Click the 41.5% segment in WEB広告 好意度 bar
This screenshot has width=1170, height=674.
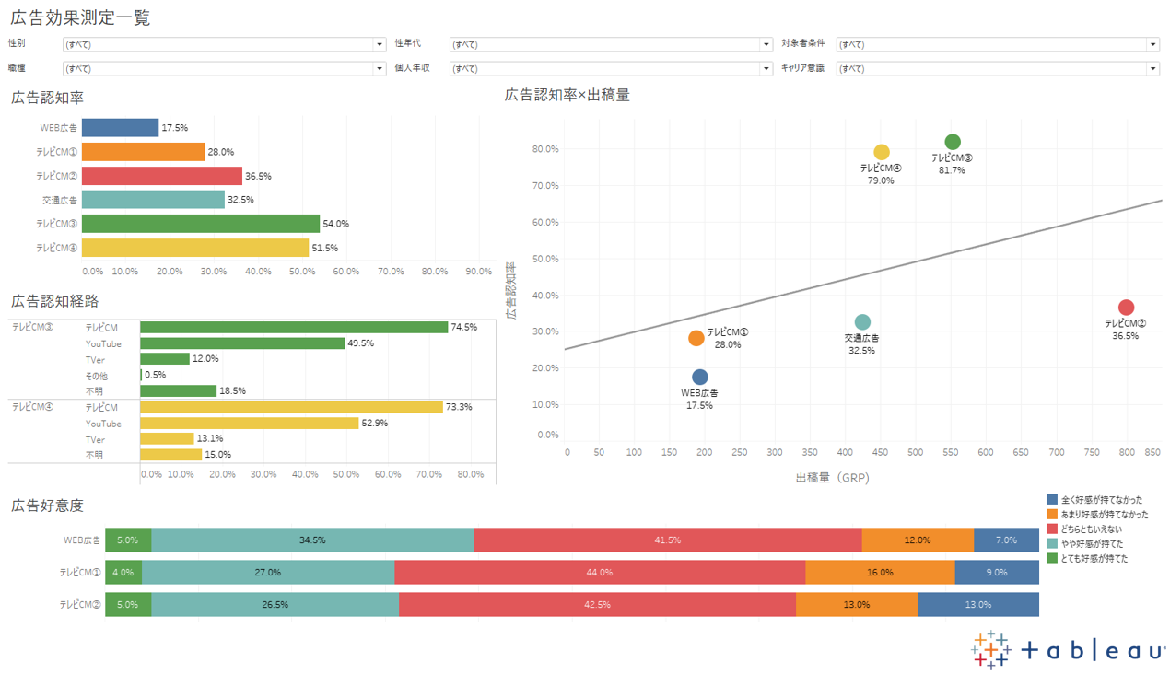pyautogui.click(x=667, y=540)
